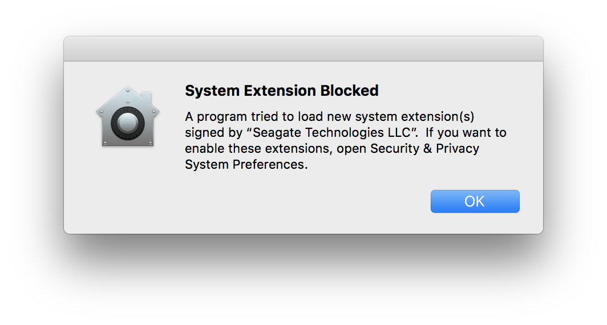Click the empty dialog area left of OK
The image size is (607, 325).
tap(285, 201)
